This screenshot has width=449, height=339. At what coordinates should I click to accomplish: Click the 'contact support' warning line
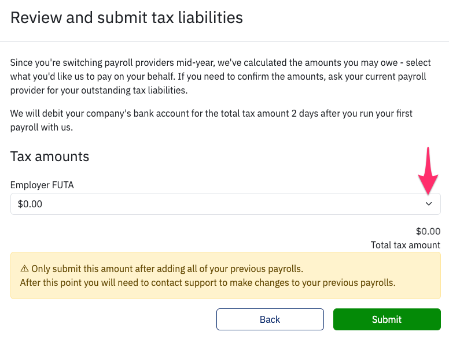click(x=207, y=282)
